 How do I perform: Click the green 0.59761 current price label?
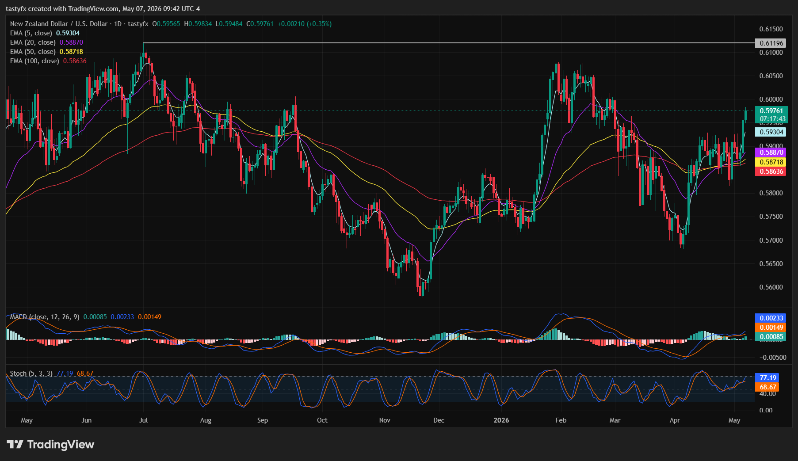coord(771,111)
